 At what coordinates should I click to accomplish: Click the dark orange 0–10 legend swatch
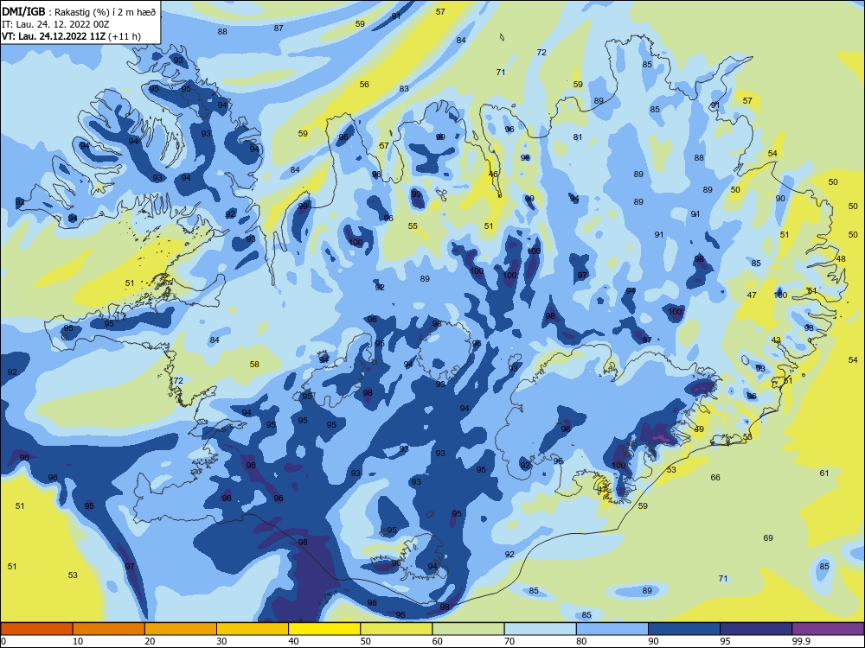point(36,629)
